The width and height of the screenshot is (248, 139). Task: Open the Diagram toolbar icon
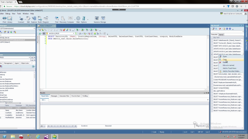(x=46, y=20)
